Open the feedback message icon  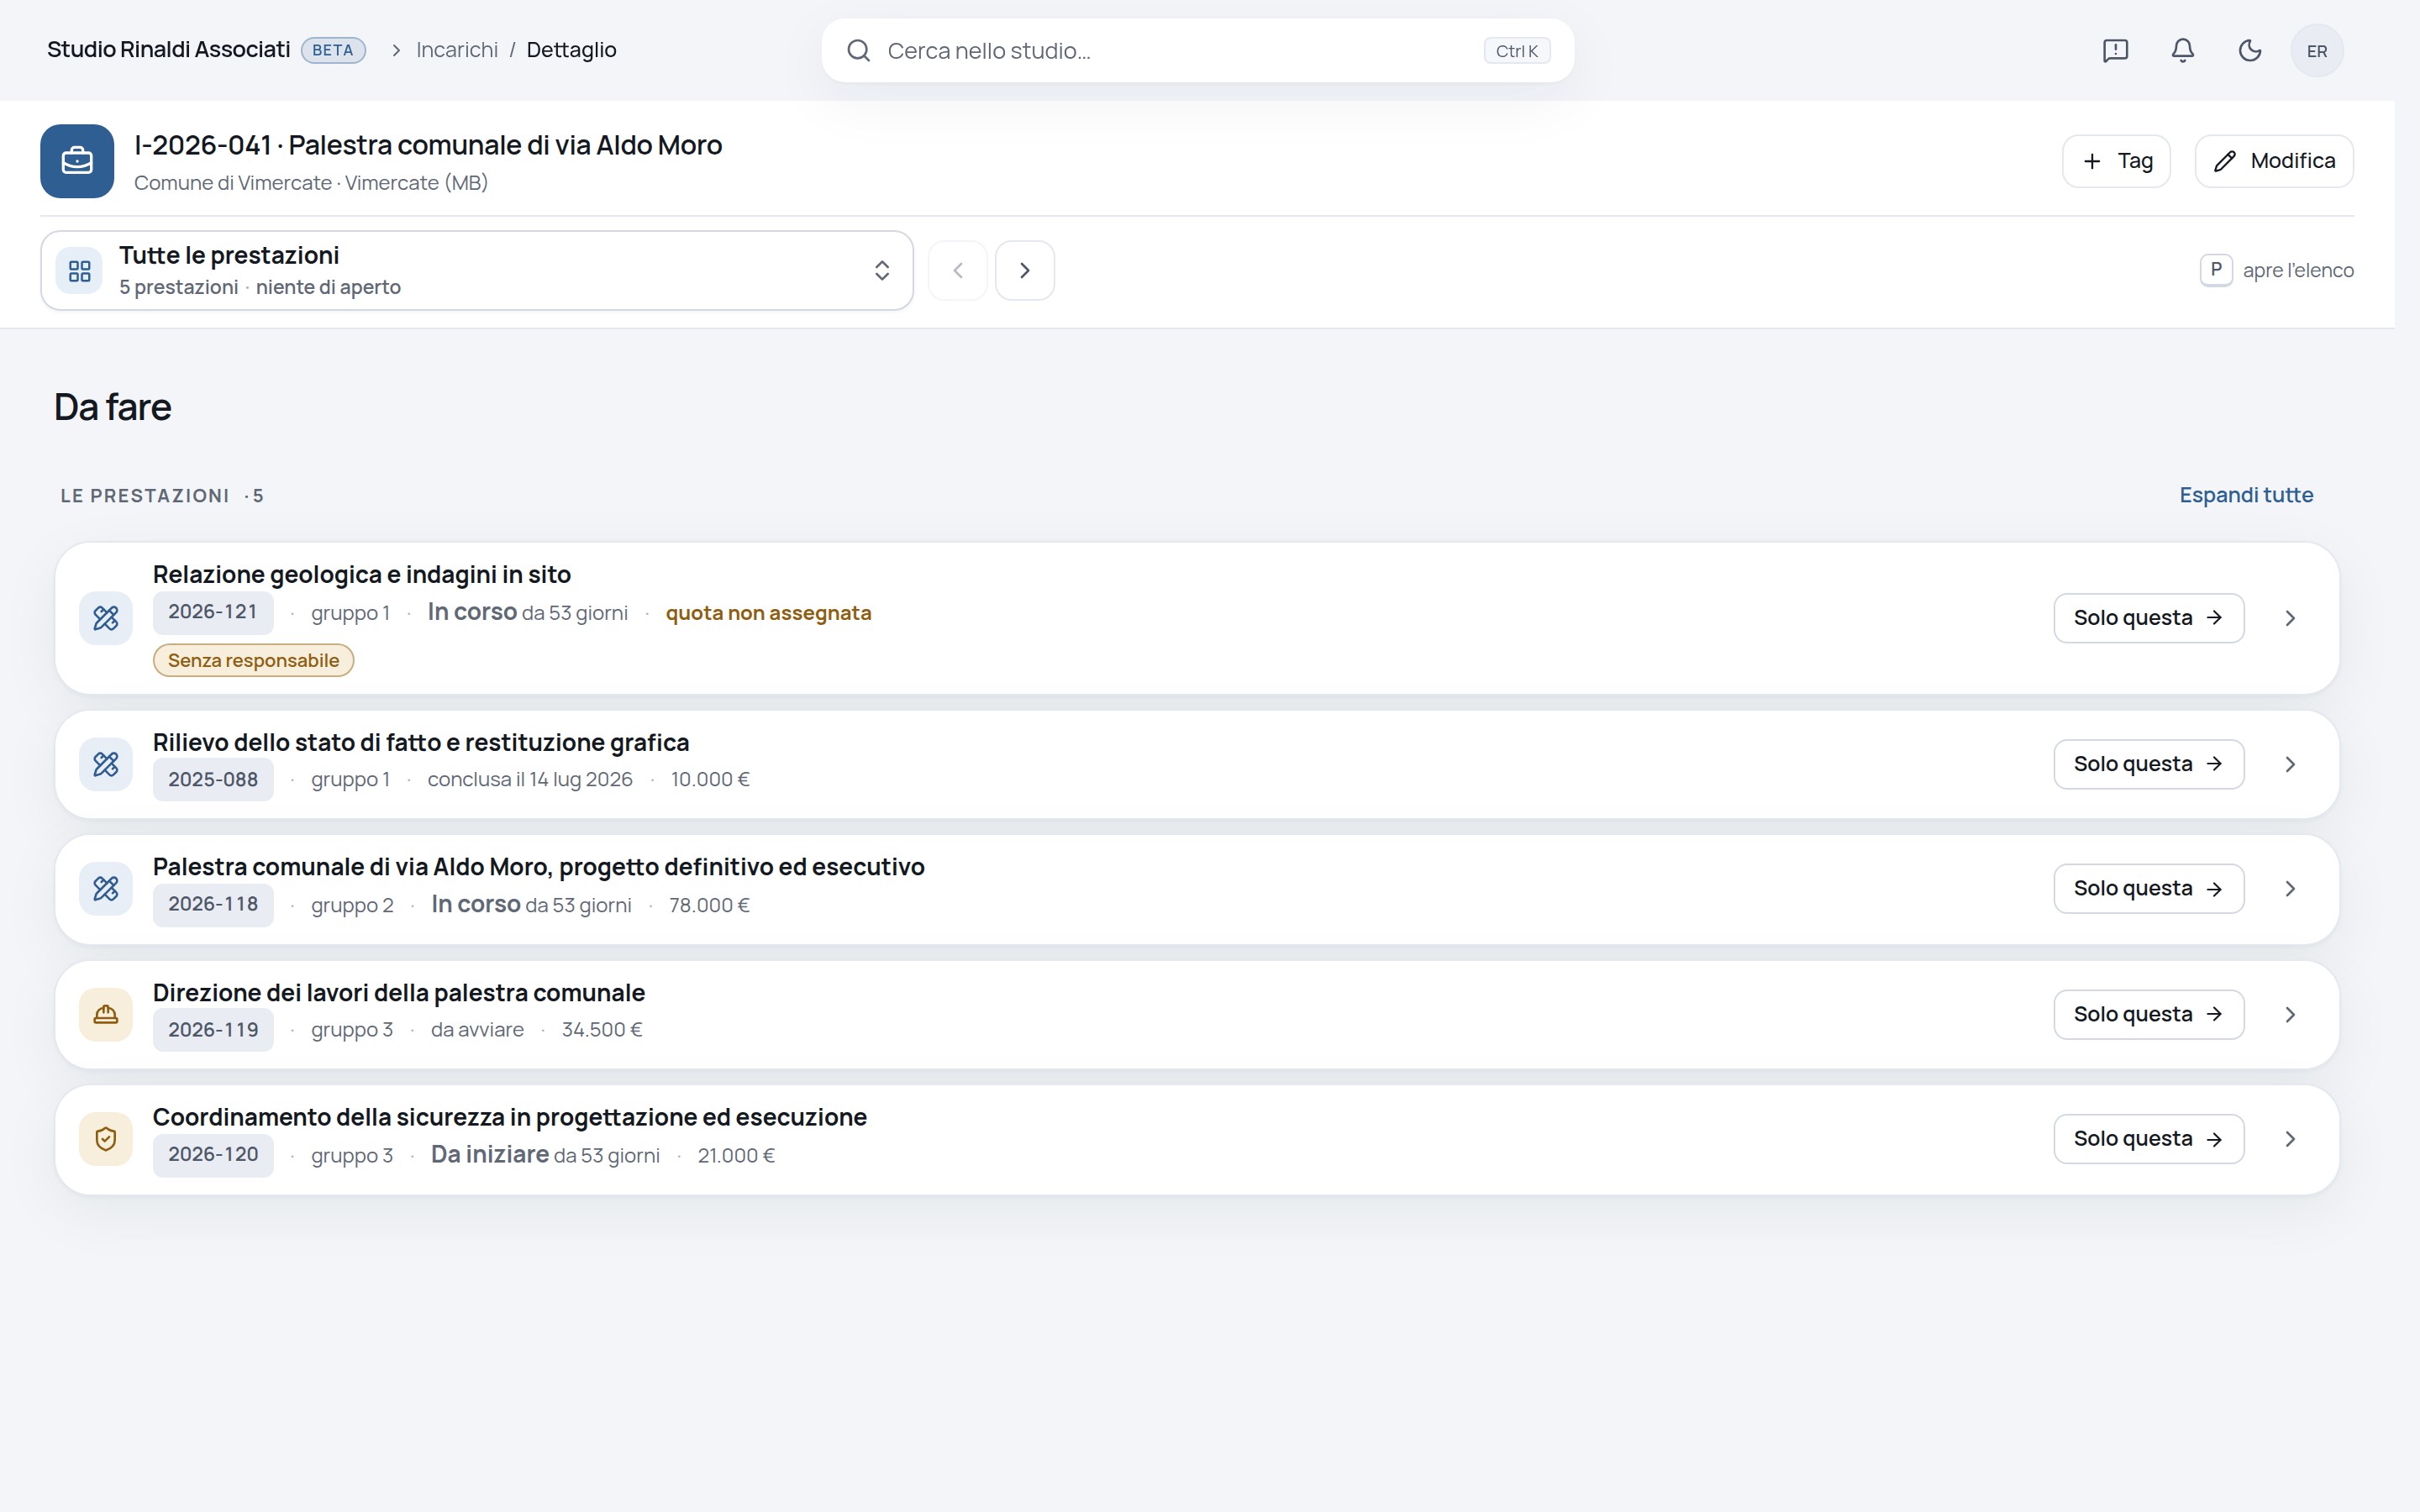2115,51
